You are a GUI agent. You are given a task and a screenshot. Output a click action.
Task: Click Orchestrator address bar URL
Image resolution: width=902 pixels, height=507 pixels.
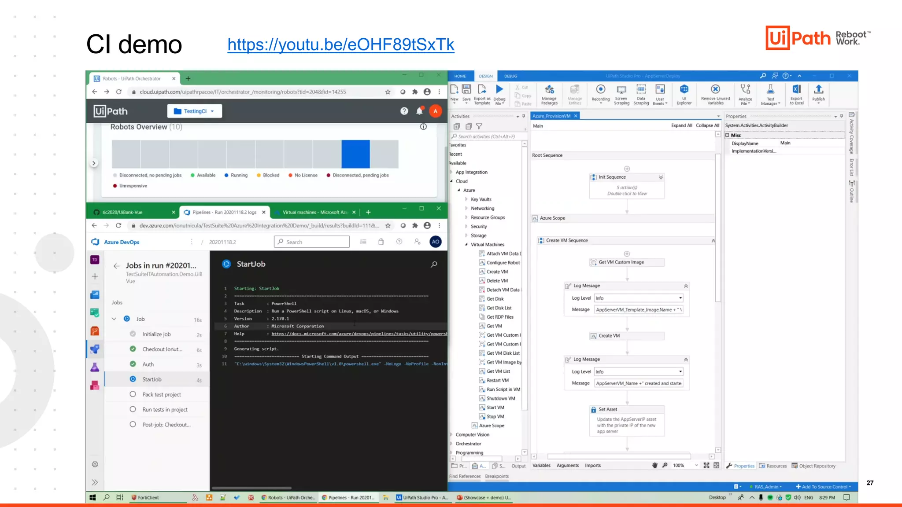243,92
